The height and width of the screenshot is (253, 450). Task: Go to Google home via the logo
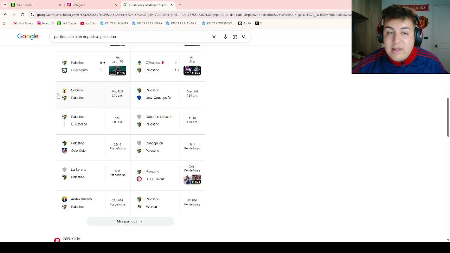point(28,37)
